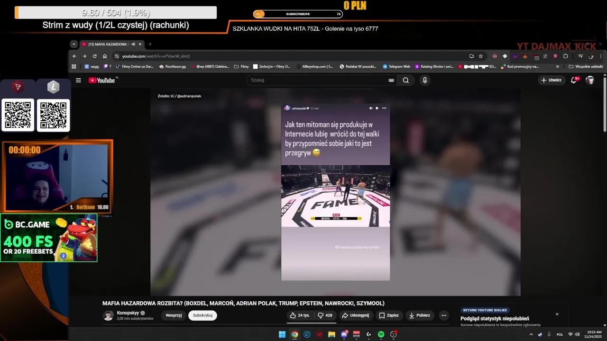Share the video via Udostępnij
The image size is (607, 341).
[x=356, y=315]
